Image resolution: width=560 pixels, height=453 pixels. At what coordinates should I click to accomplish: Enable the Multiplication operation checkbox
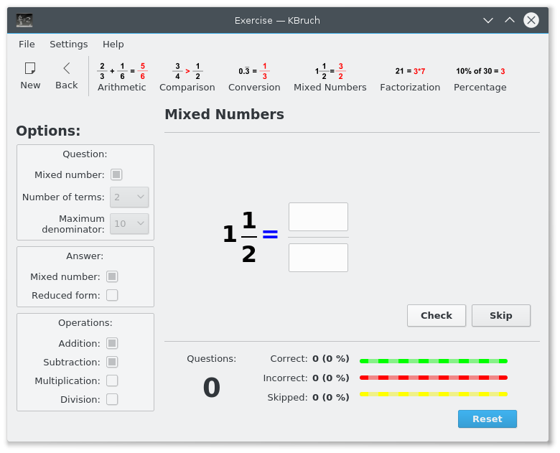112,380
